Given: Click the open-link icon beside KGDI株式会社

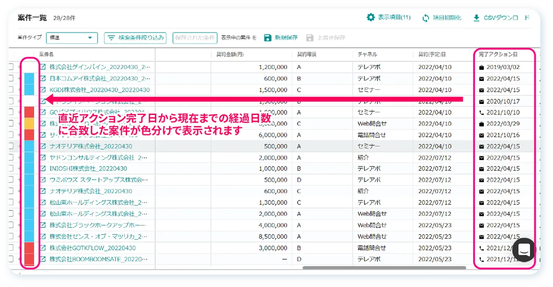Looking at the screenshot, I should 43,90.
